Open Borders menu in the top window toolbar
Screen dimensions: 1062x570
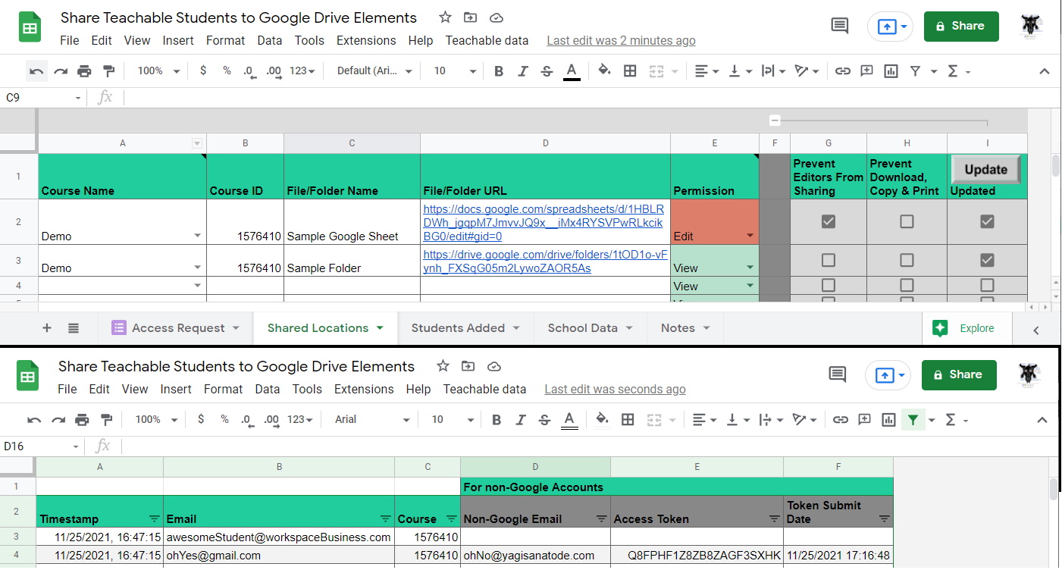(629, 70)
